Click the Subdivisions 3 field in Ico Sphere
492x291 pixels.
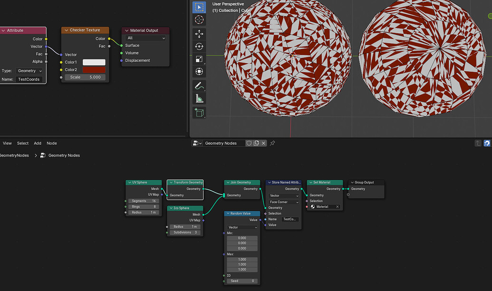tap(185, 233)
